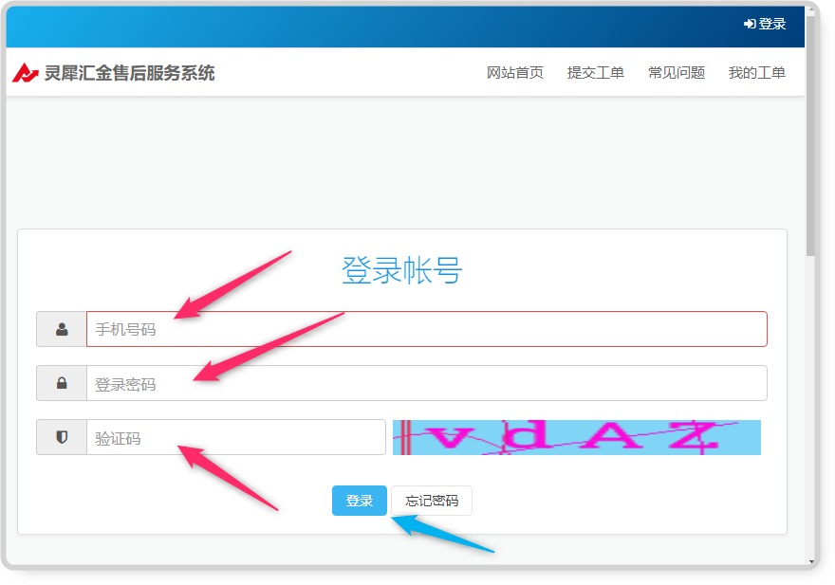Click the 灵犀汇金售后服务系统 site title
Image resolution: width=835 pixels, height=585 pixels.
coord(129,73)
